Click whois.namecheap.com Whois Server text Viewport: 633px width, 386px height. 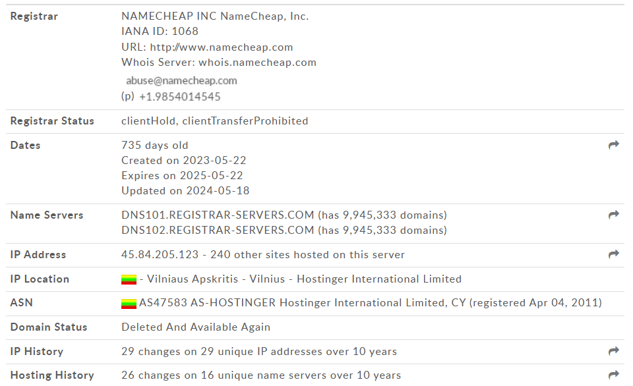(x=257, y=63)
